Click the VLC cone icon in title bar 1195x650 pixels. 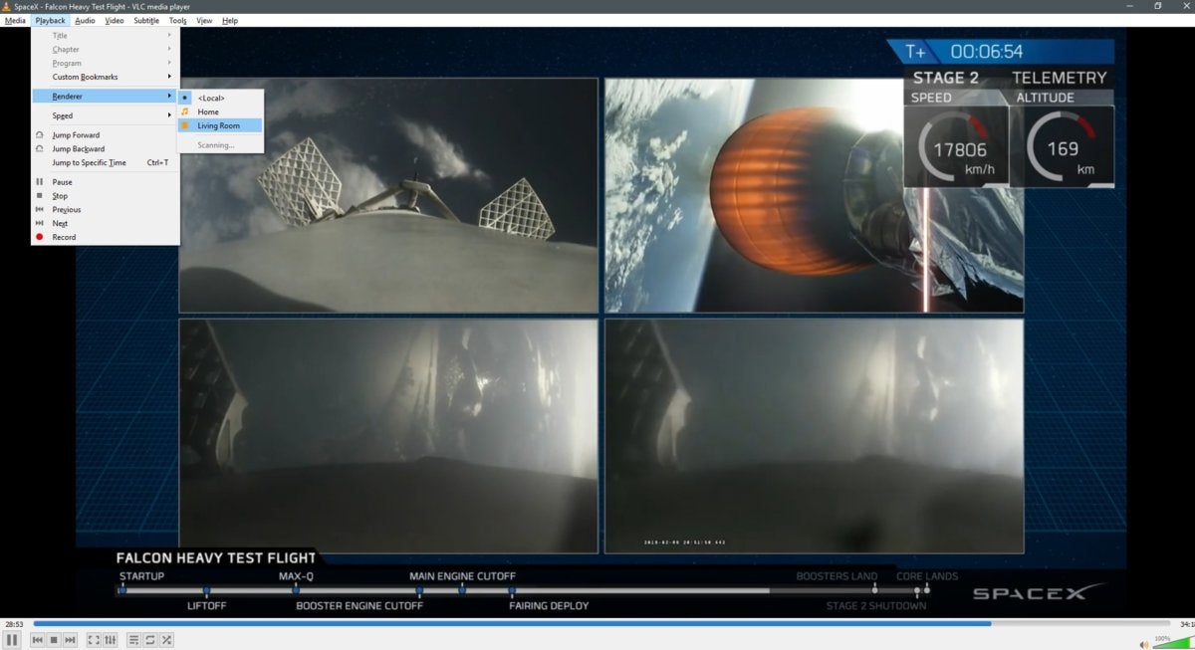pyautogui.click(x=6, y=6)
